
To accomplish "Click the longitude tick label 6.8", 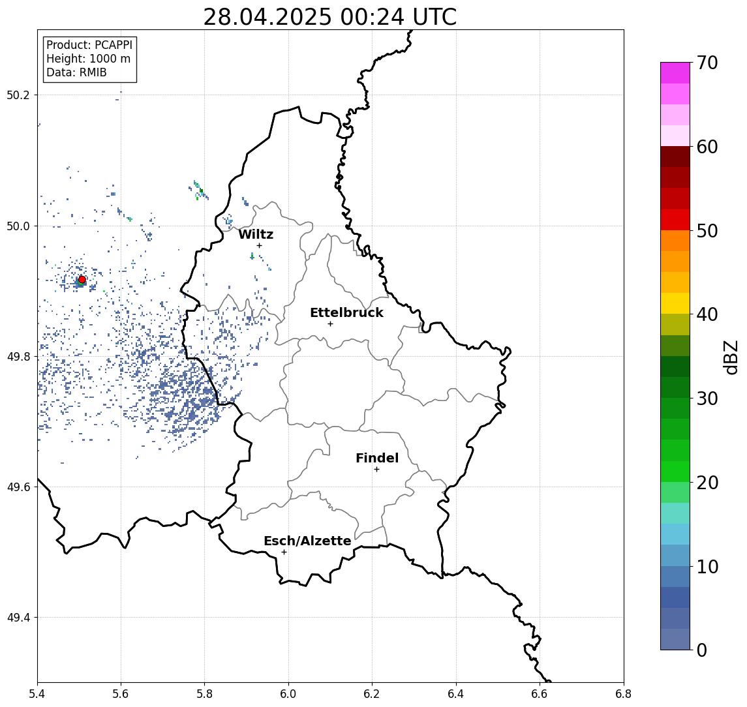I will point(624,694).
